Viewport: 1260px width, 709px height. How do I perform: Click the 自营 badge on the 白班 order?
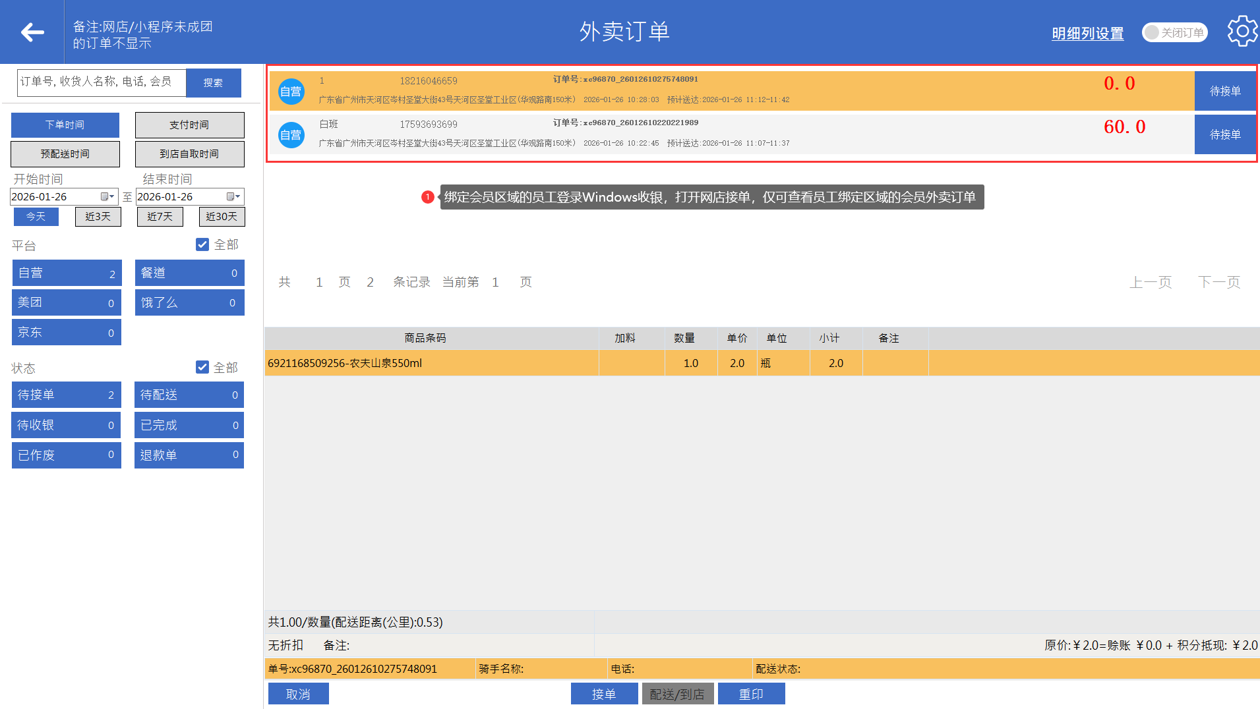tap(291, 135)
